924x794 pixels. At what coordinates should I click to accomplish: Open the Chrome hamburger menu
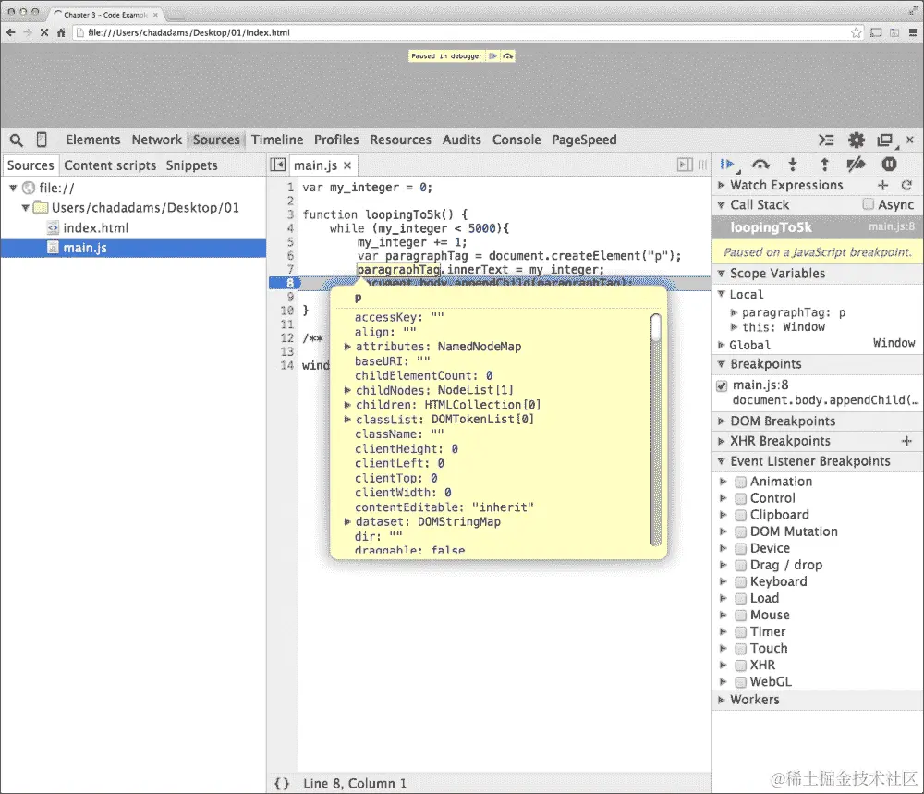pos(912,32)
